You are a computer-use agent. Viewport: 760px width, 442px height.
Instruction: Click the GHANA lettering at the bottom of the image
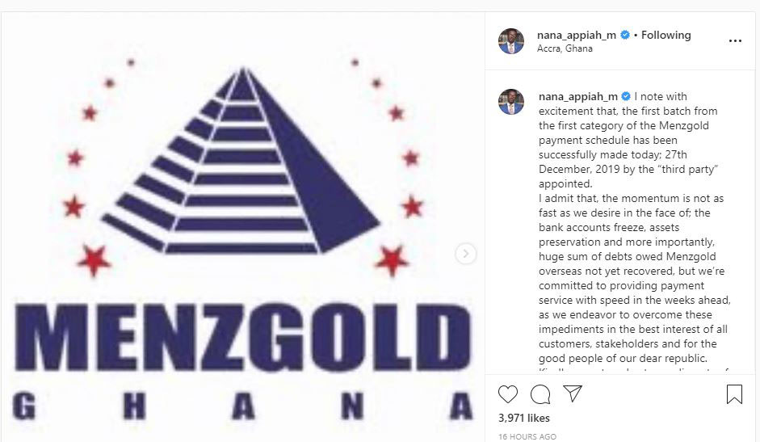tap(242, 406)
